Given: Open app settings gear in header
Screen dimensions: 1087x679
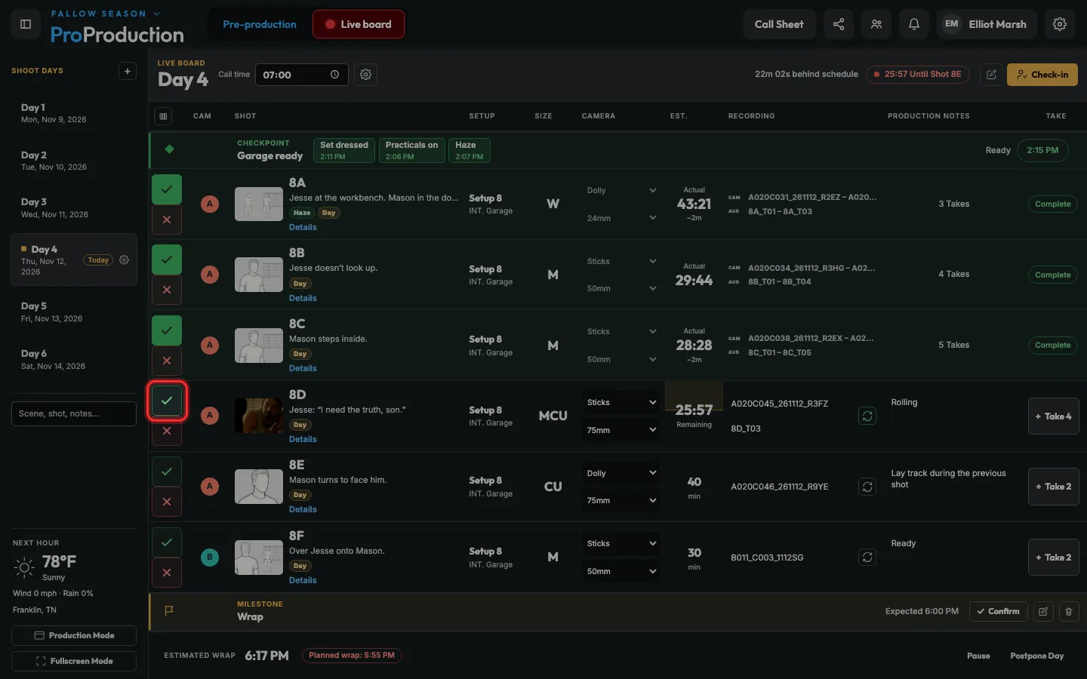Looking at the screenshot, I should click(x=1060, y=24).
